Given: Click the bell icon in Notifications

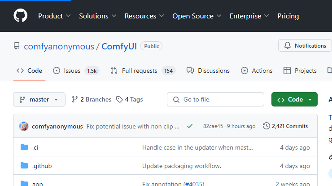Looking at the screenshot, I should click(x=287, y=45).
